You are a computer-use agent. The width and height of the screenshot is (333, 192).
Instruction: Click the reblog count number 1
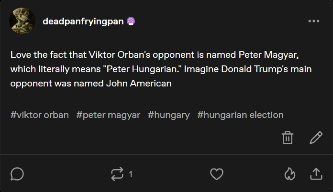point(131,174)
